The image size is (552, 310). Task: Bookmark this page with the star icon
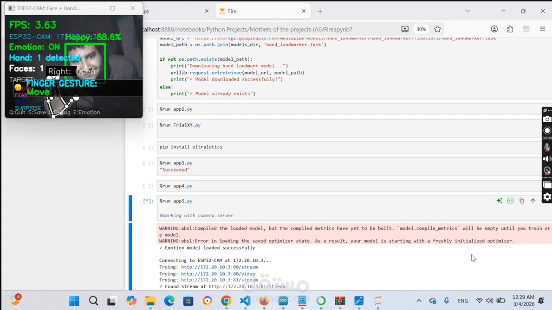tap(437, 29)
